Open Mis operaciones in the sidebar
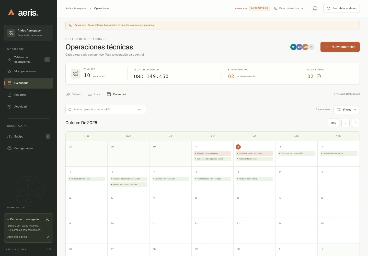Viewport: 368px width, 256px height. (x=29, y=71)
